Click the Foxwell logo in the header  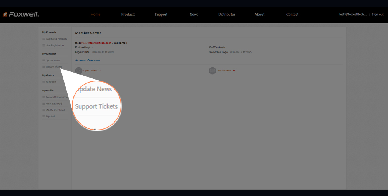21,15
